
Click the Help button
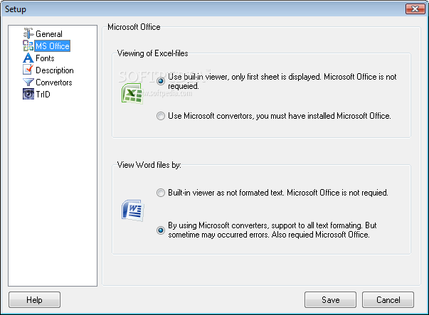click(34, 299)
